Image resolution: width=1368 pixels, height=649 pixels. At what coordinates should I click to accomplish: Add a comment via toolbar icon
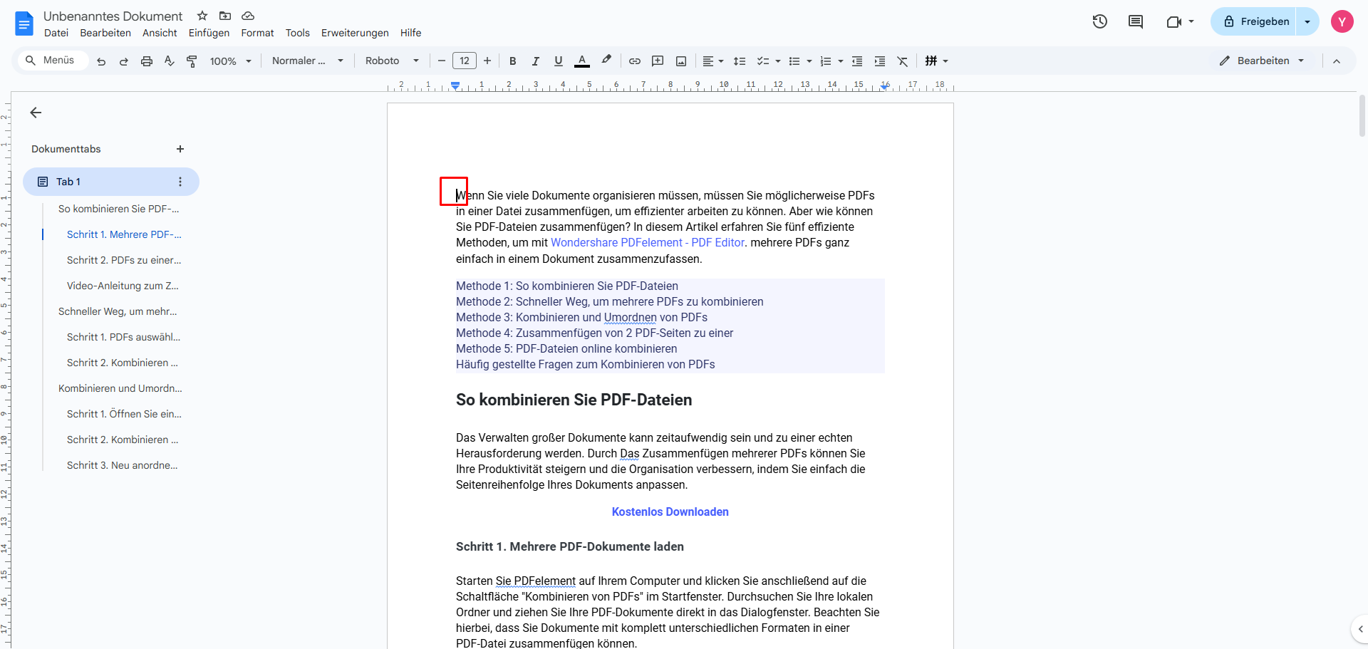pyautogui.click(x=658, y=61)
